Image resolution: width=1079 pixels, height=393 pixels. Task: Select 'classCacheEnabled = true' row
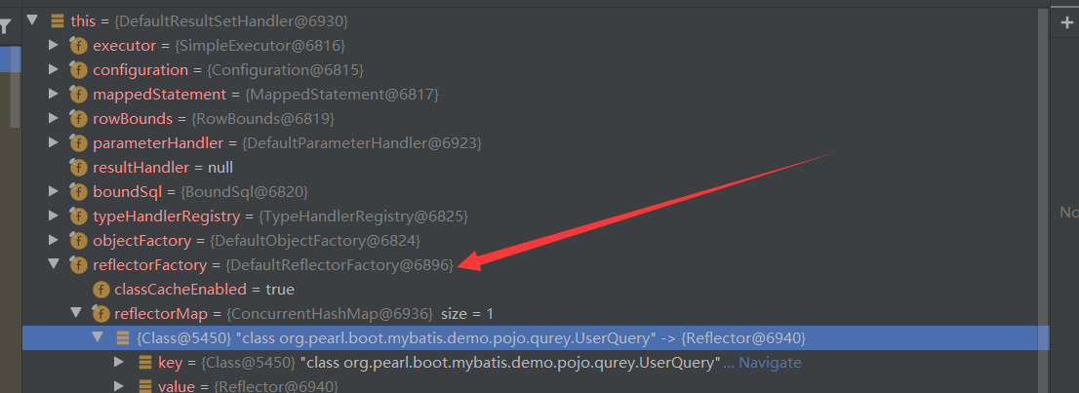click(536, 289)
